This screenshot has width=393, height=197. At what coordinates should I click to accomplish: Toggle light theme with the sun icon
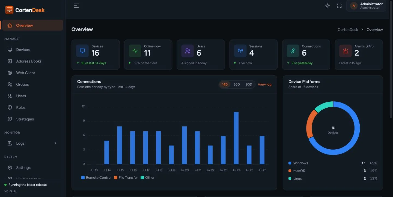[x=327, y=6]
